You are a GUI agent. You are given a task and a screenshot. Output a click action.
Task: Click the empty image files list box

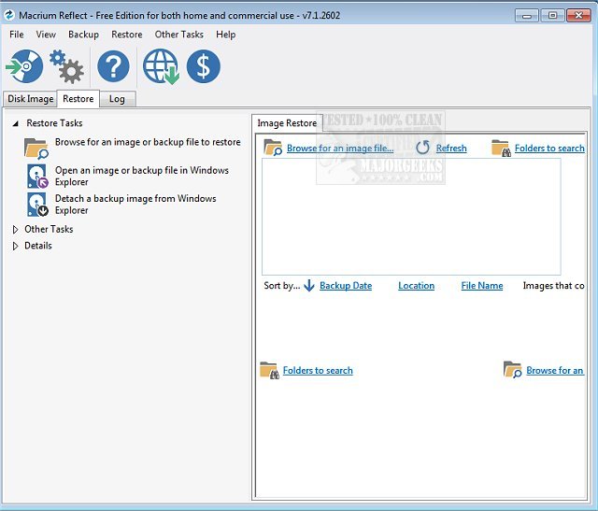[x=411, y=217]
